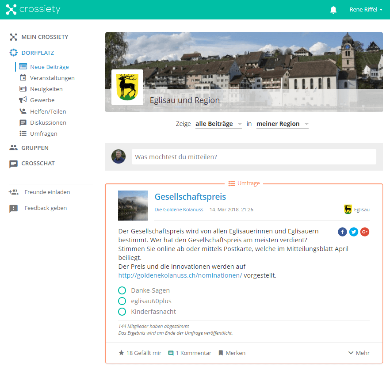Click the Crosschat message icon

(x=13, y=164)
